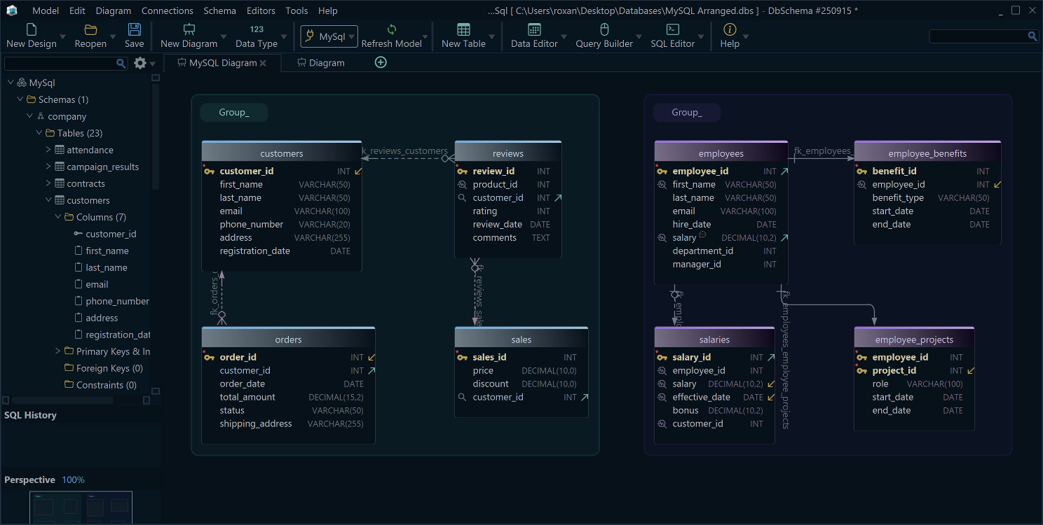Collapse the Columns (7) tree node
The height and width of the screenshot is (525, 1043).
coord(58,217)
